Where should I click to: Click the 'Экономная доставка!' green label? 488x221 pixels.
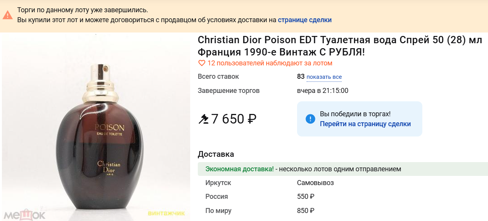239,169
